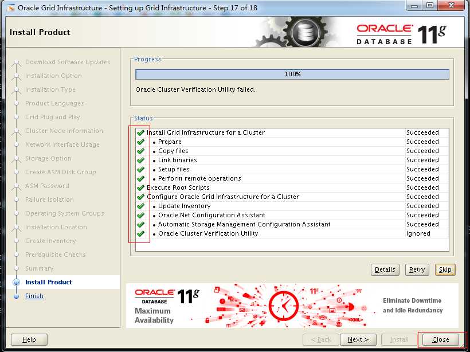Select the 'Setup files' status row
This screenshot has height=352, width=470.
point(292,169)
